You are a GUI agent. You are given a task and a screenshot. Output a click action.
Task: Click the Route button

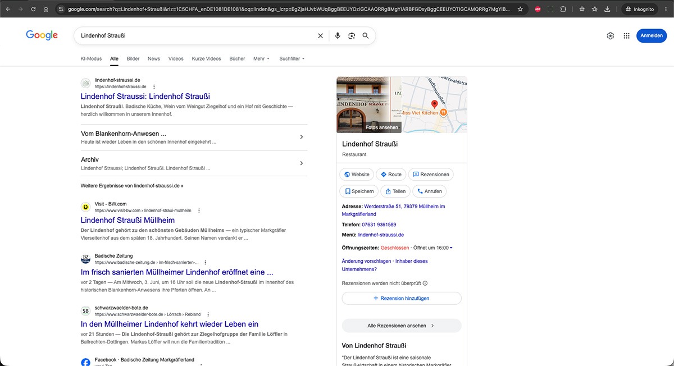tap(391, 175)
